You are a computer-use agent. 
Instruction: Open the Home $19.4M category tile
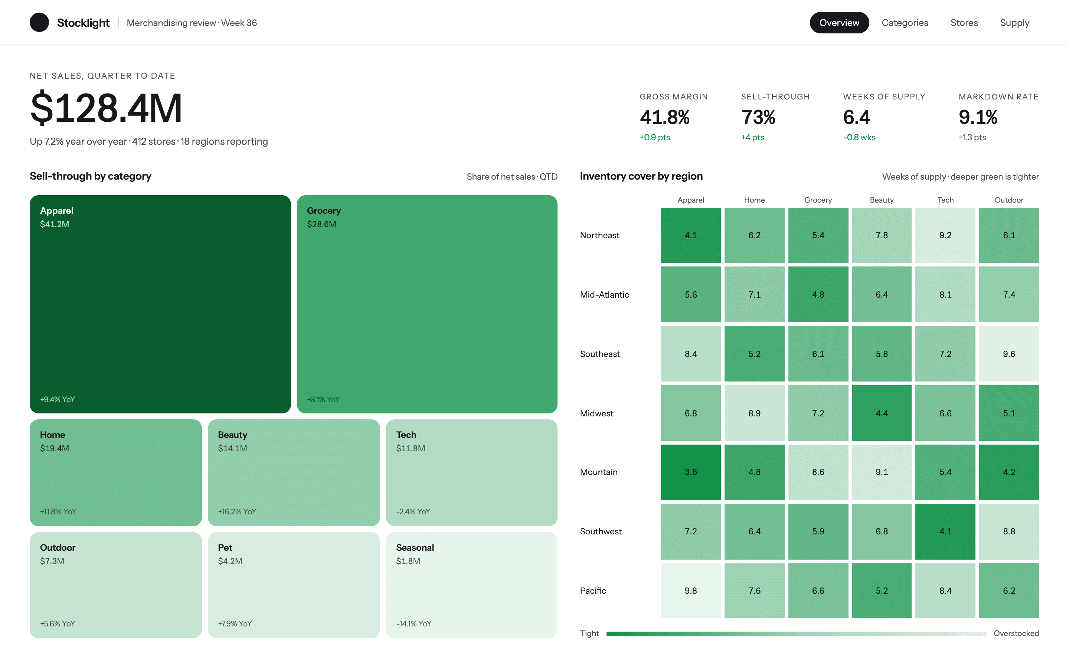[116, 472]
